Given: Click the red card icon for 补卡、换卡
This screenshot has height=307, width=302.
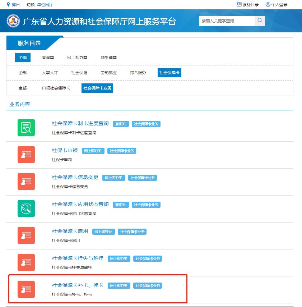Looking at the screenshot, I should [26, 289].
